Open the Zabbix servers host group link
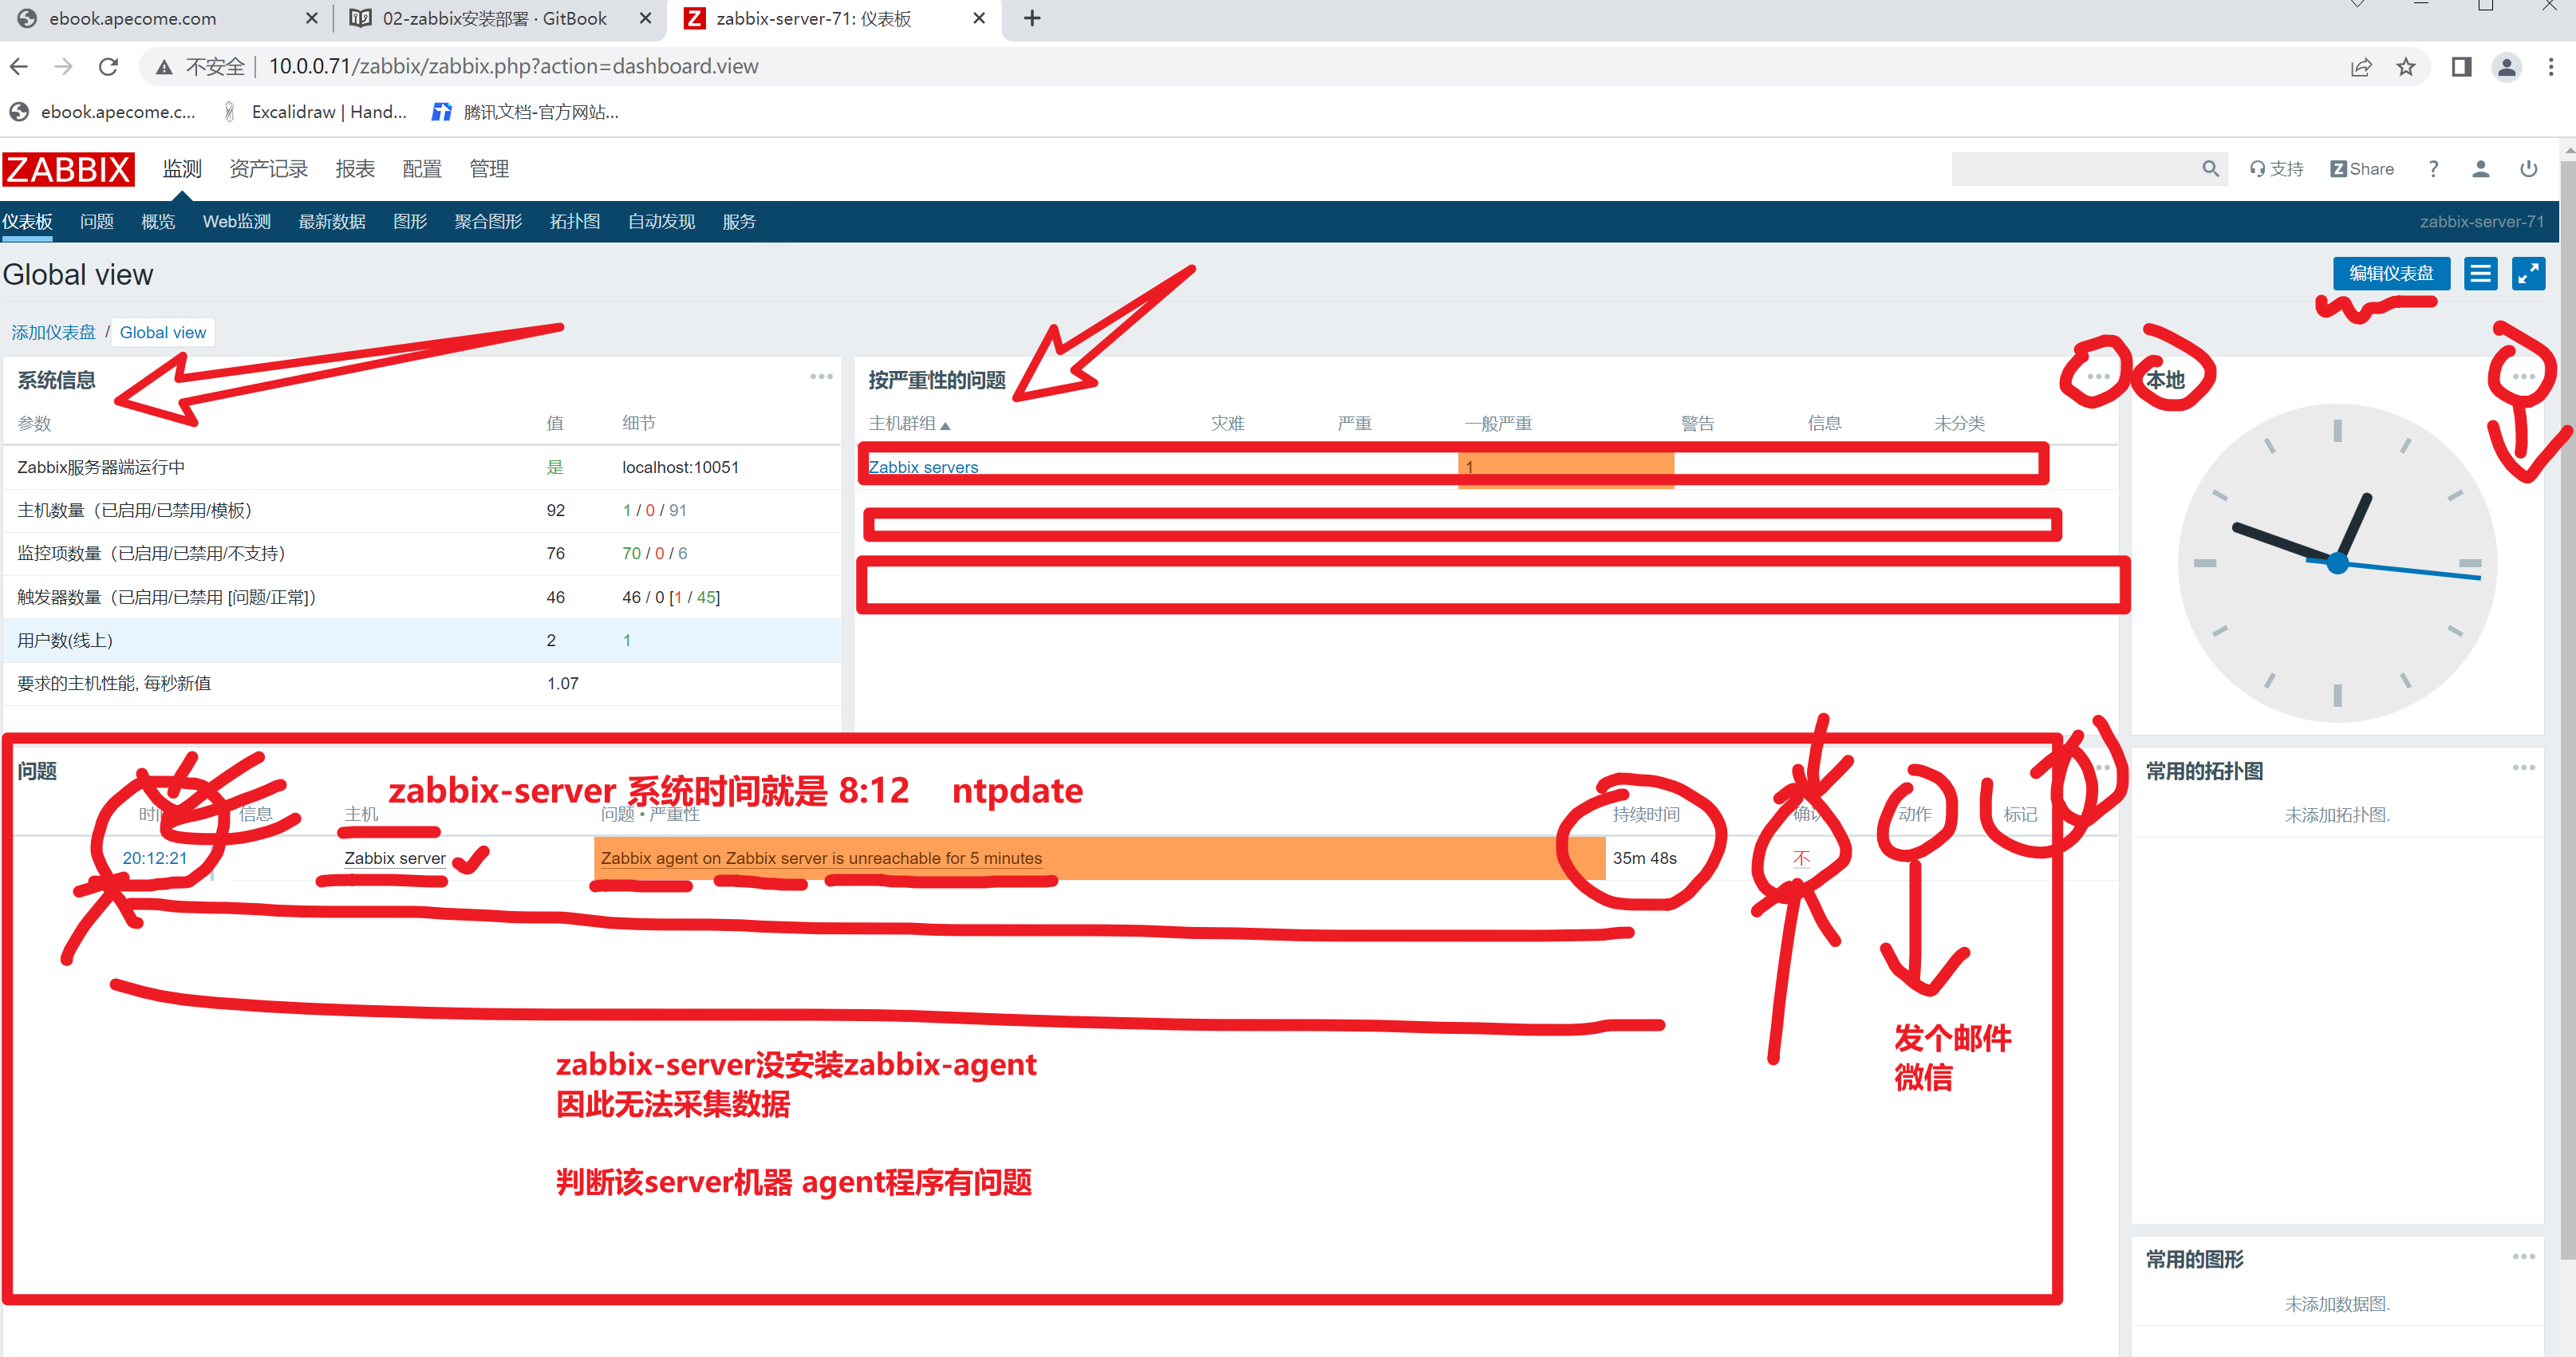2576x1357 pixels. [x=923, y=467]
